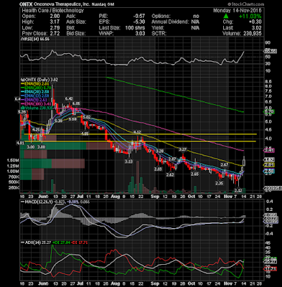Screen dimensions: 282x287
Task: Click the Last price value 3.02
Action: pos(257,28)
